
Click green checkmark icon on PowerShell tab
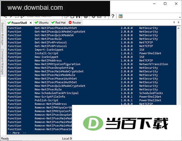click(x=9, y=23)
